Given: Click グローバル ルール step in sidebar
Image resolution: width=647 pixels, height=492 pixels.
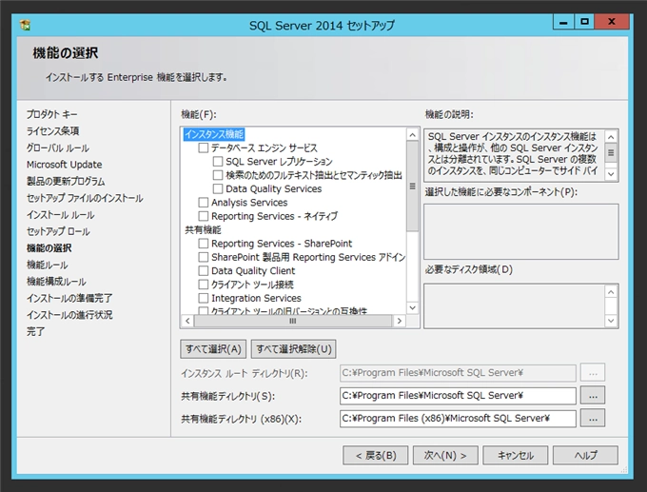Looking at the screenshot, I should pyautogui.click(x=58, y=148).
